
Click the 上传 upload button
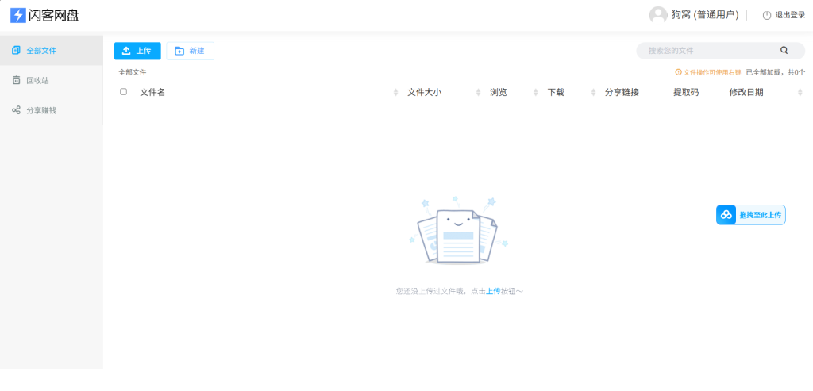[x=137, y=51]
